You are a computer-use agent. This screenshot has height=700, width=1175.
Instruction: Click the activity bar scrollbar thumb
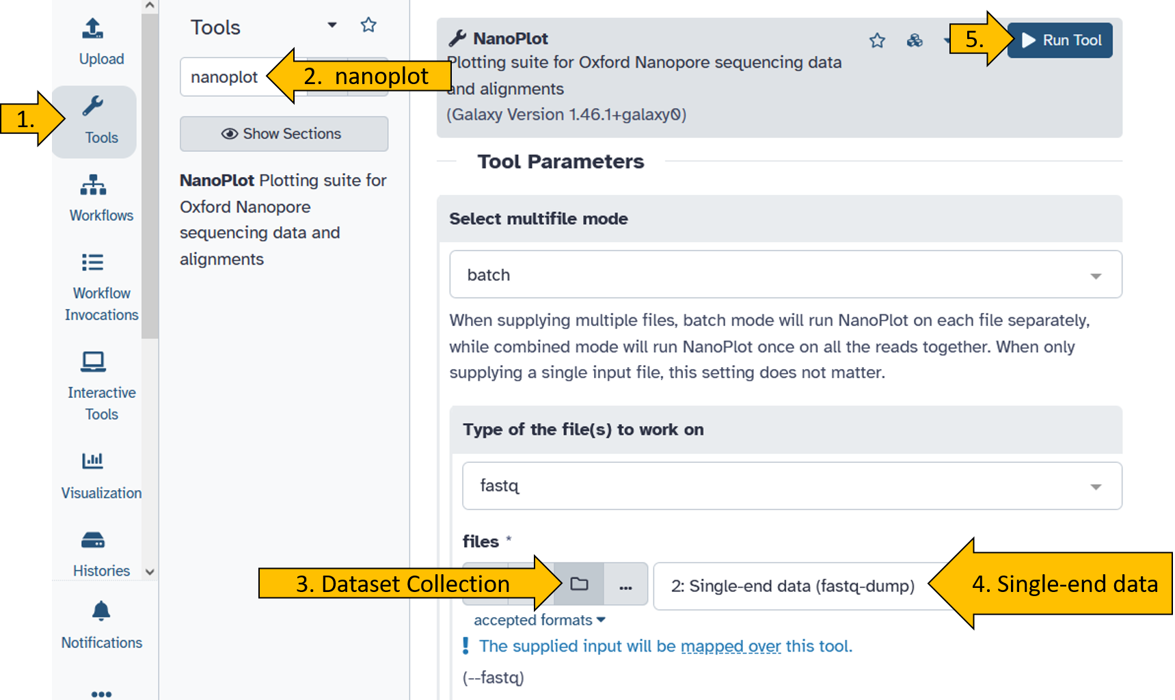[x=150, y=176]
